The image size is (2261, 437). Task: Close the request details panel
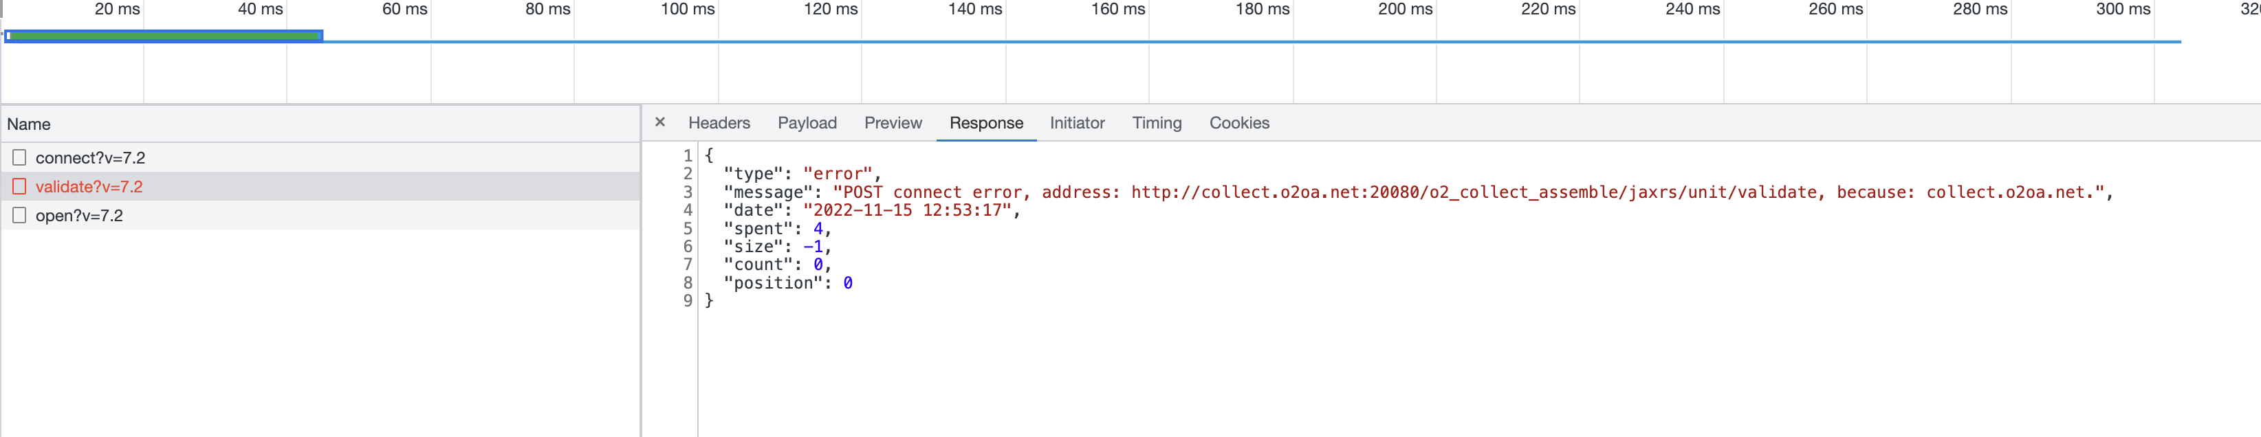[x=660, y=123]
